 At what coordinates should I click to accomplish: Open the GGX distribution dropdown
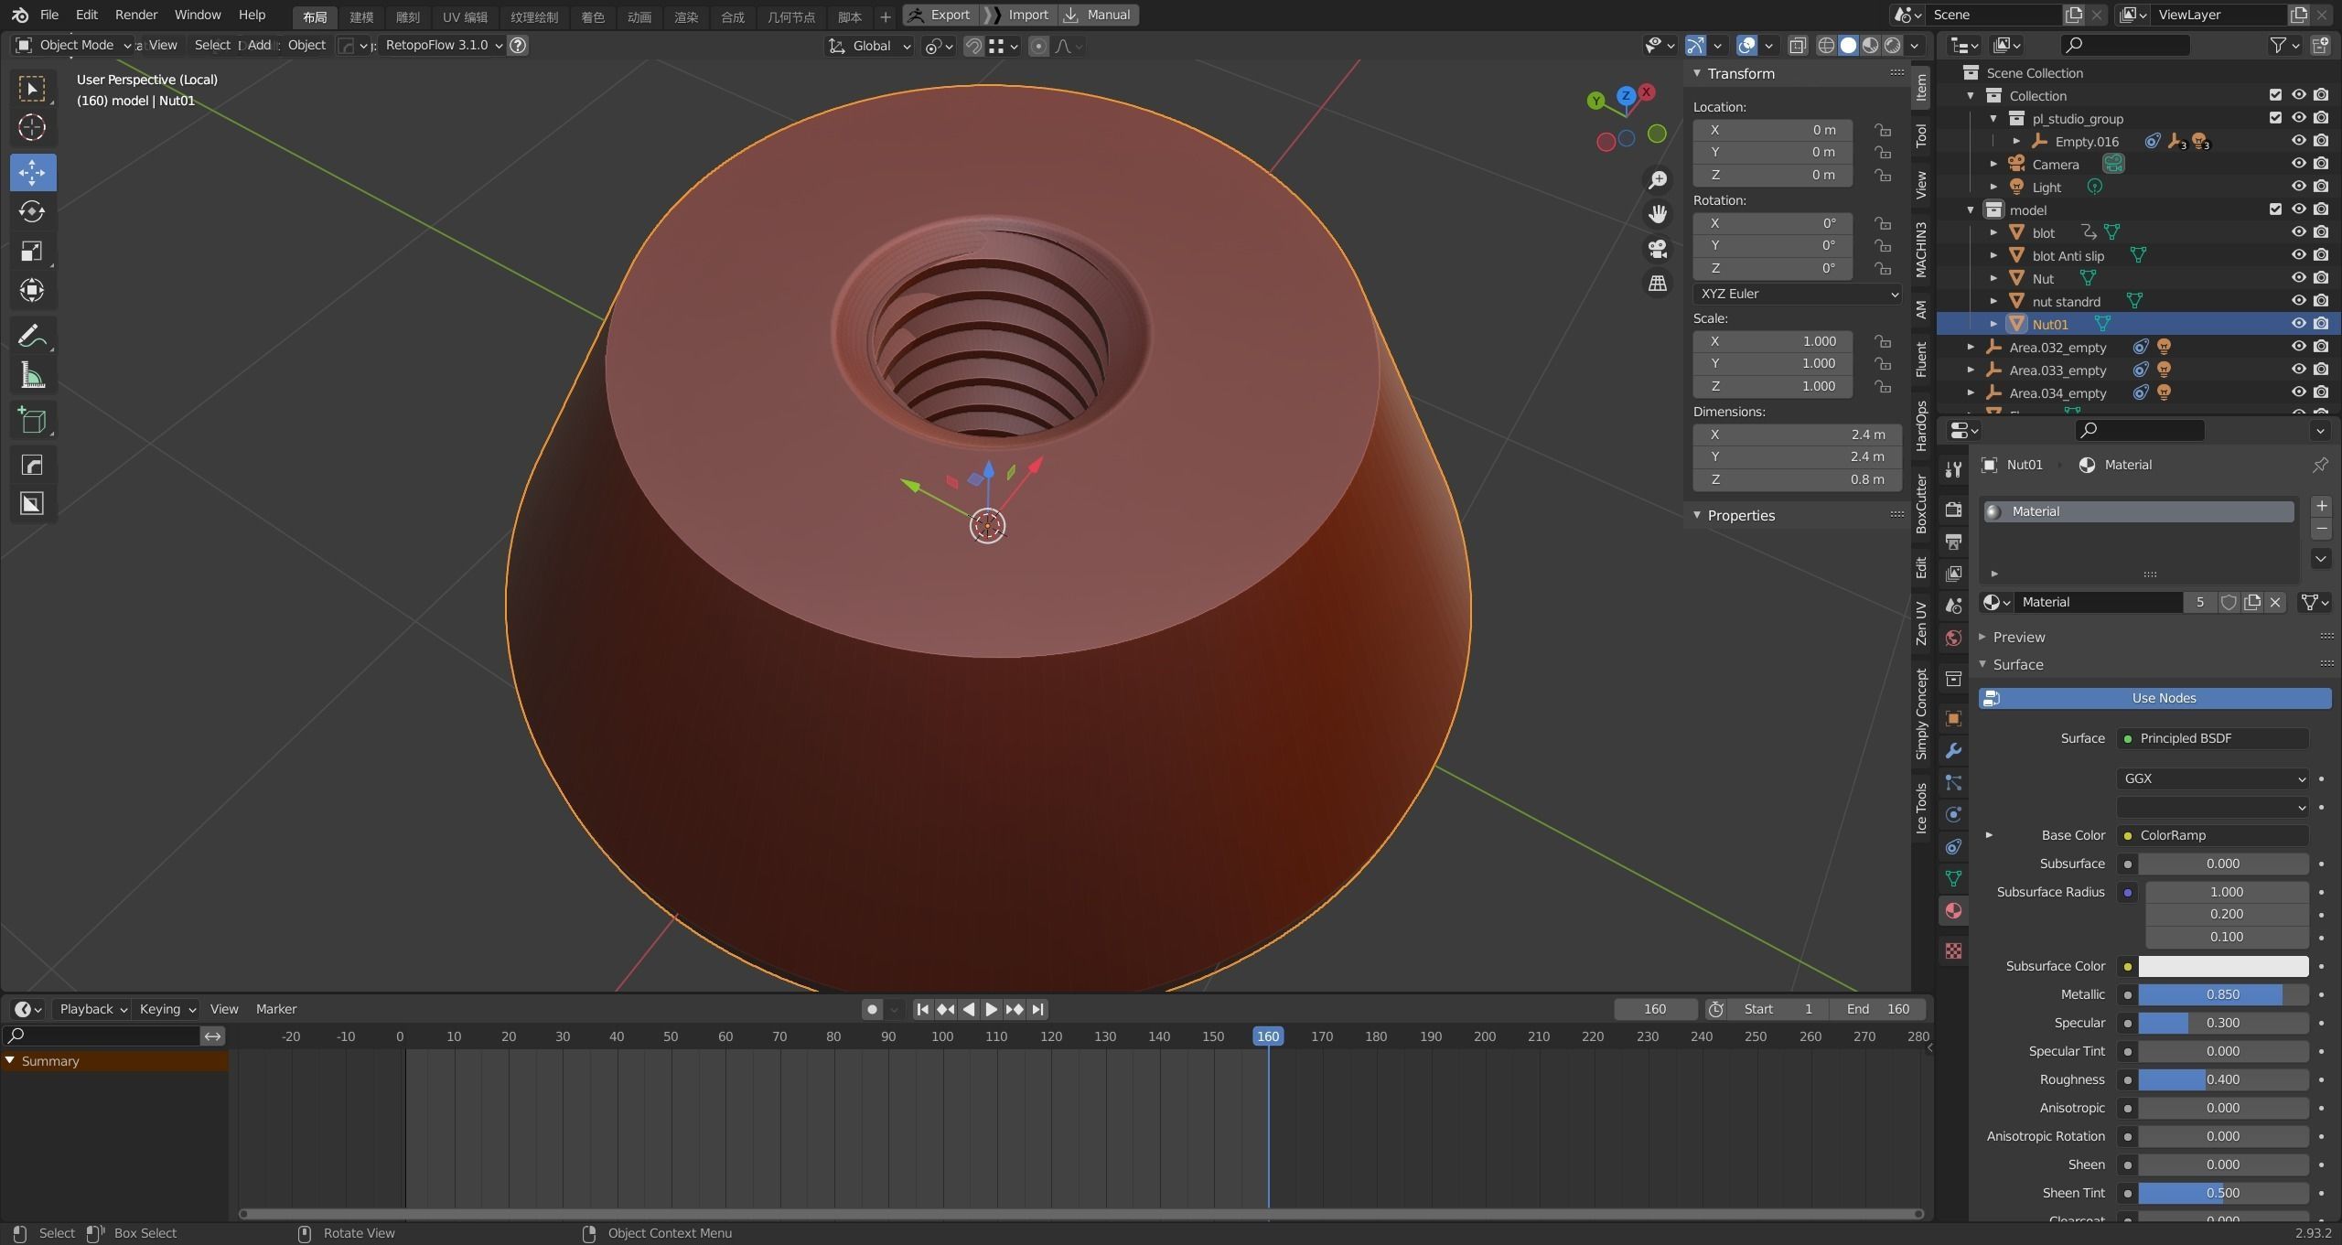pyautogui.click(x=2212, y=778)
